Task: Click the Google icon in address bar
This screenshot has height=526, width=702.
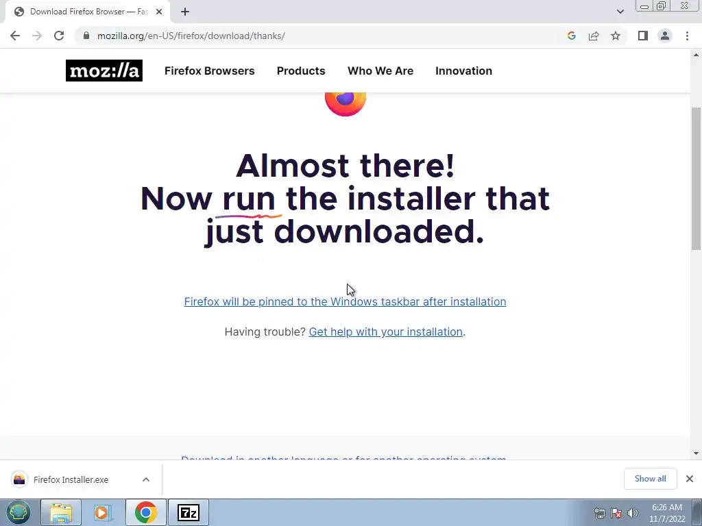Action: point(571,36)
